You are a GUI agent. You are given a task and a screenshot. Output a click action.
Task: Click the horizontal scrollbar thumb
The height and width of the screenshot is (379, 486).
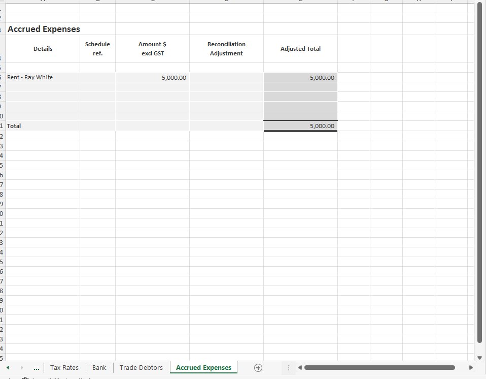coord(380,367)
